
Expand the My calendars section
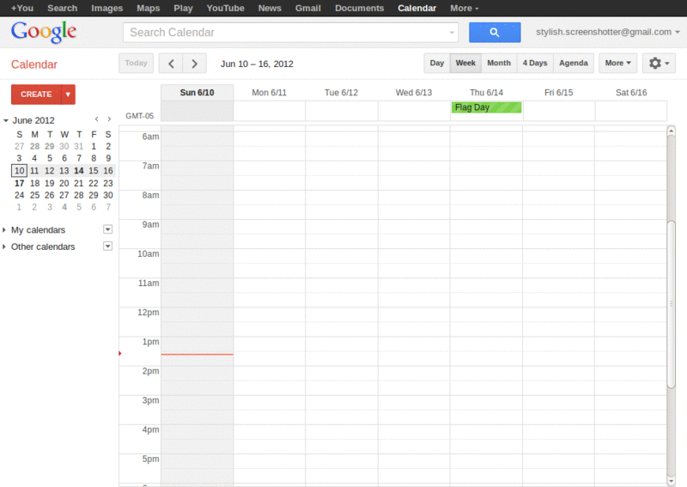pos(4,229)
